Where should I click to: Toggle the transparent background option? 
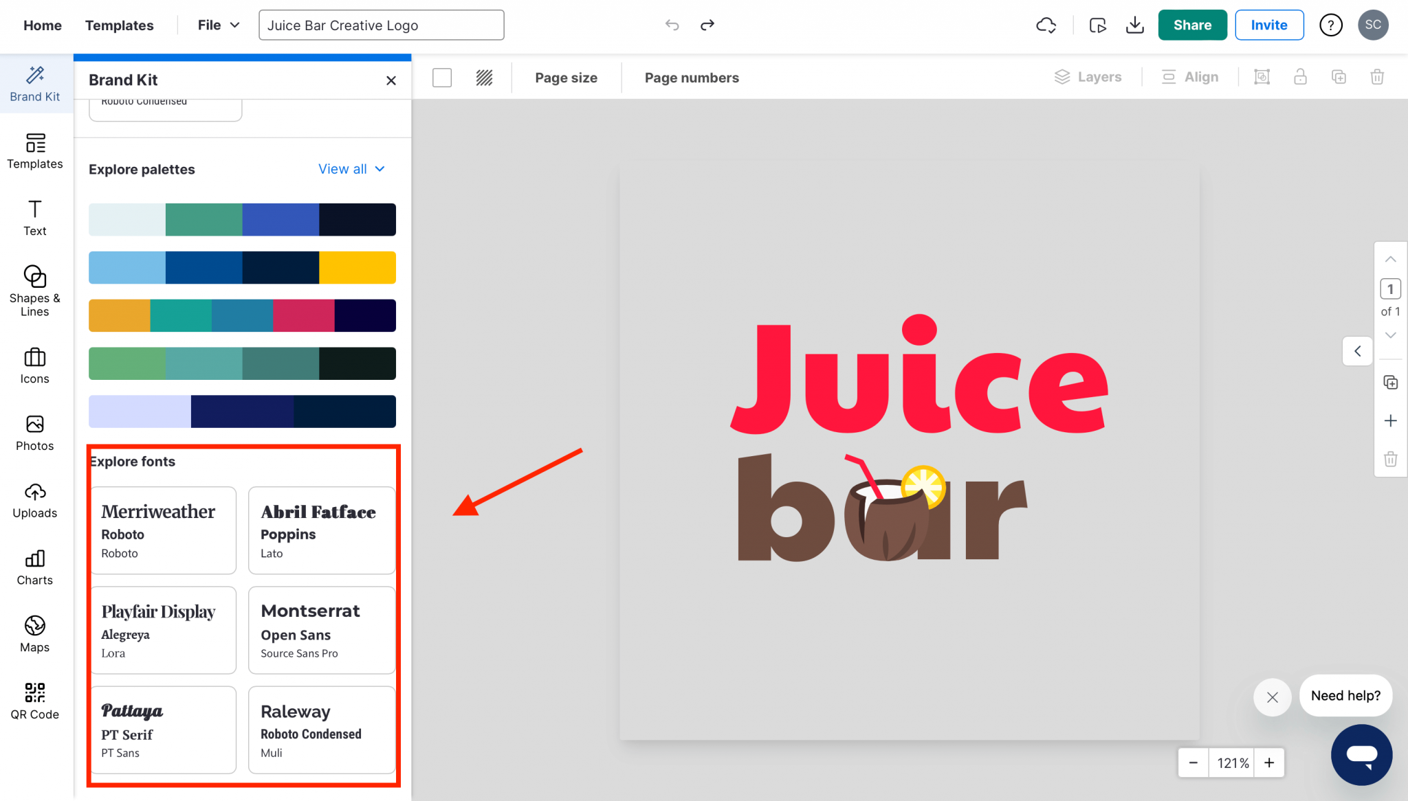484,78
